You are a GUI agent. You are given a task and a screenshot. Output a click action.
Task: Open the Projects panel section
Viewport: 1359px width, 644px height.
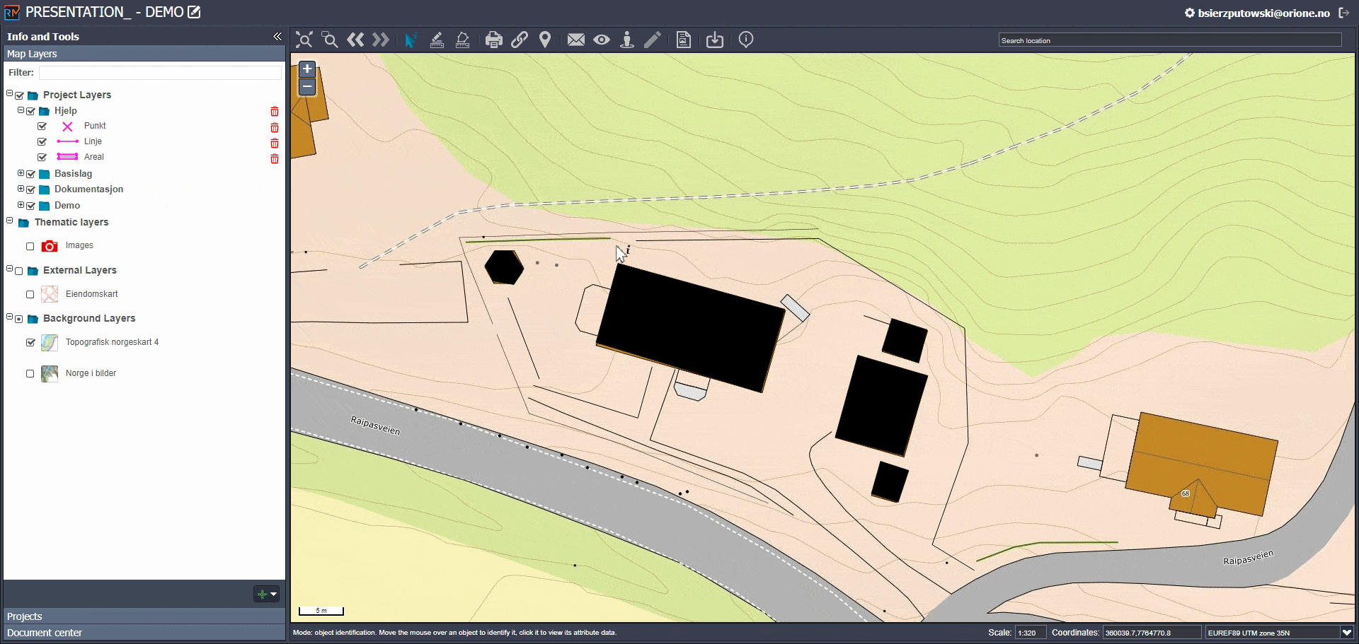click(144, 616)
